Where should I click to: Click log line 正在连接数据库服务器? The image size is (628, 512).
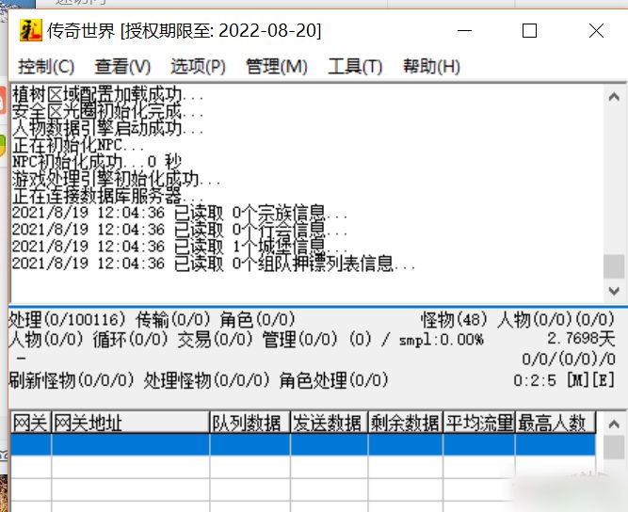107,196
